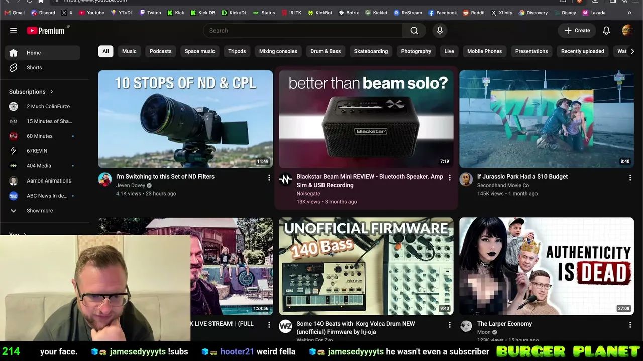Open the YouTube guide hamburger menu
Screen dimensions: 643x361
(14, 31)
